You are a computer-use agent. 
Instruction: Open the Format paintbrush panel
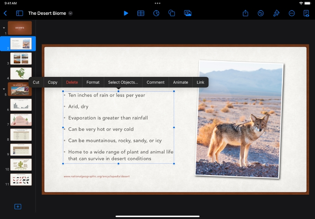(276, 13)
